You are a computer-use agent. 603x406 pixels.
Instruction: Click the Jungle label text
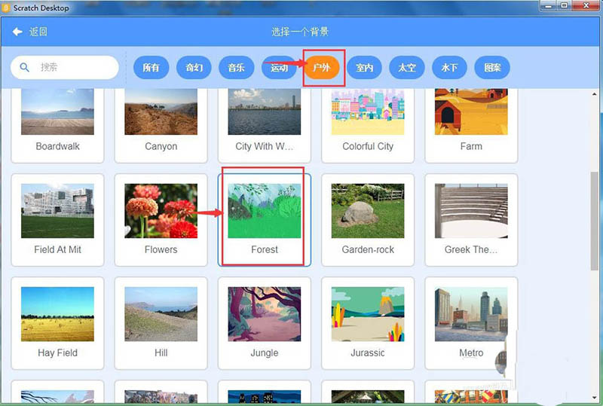(x=265, y=353)
